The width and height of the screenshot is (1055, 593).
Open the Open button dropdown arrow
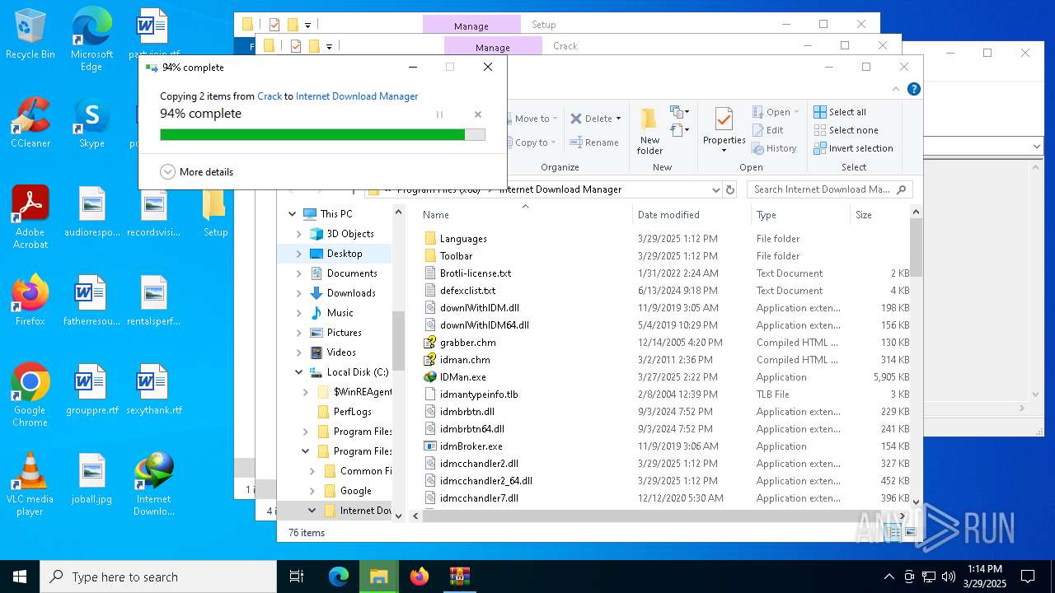[x=796, y=112]
